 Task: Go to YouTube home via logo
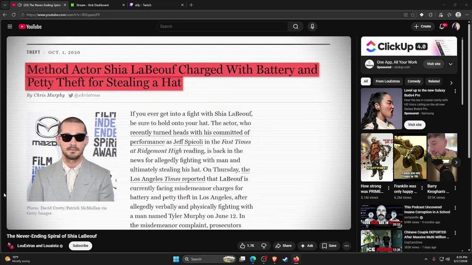(30, 26)
